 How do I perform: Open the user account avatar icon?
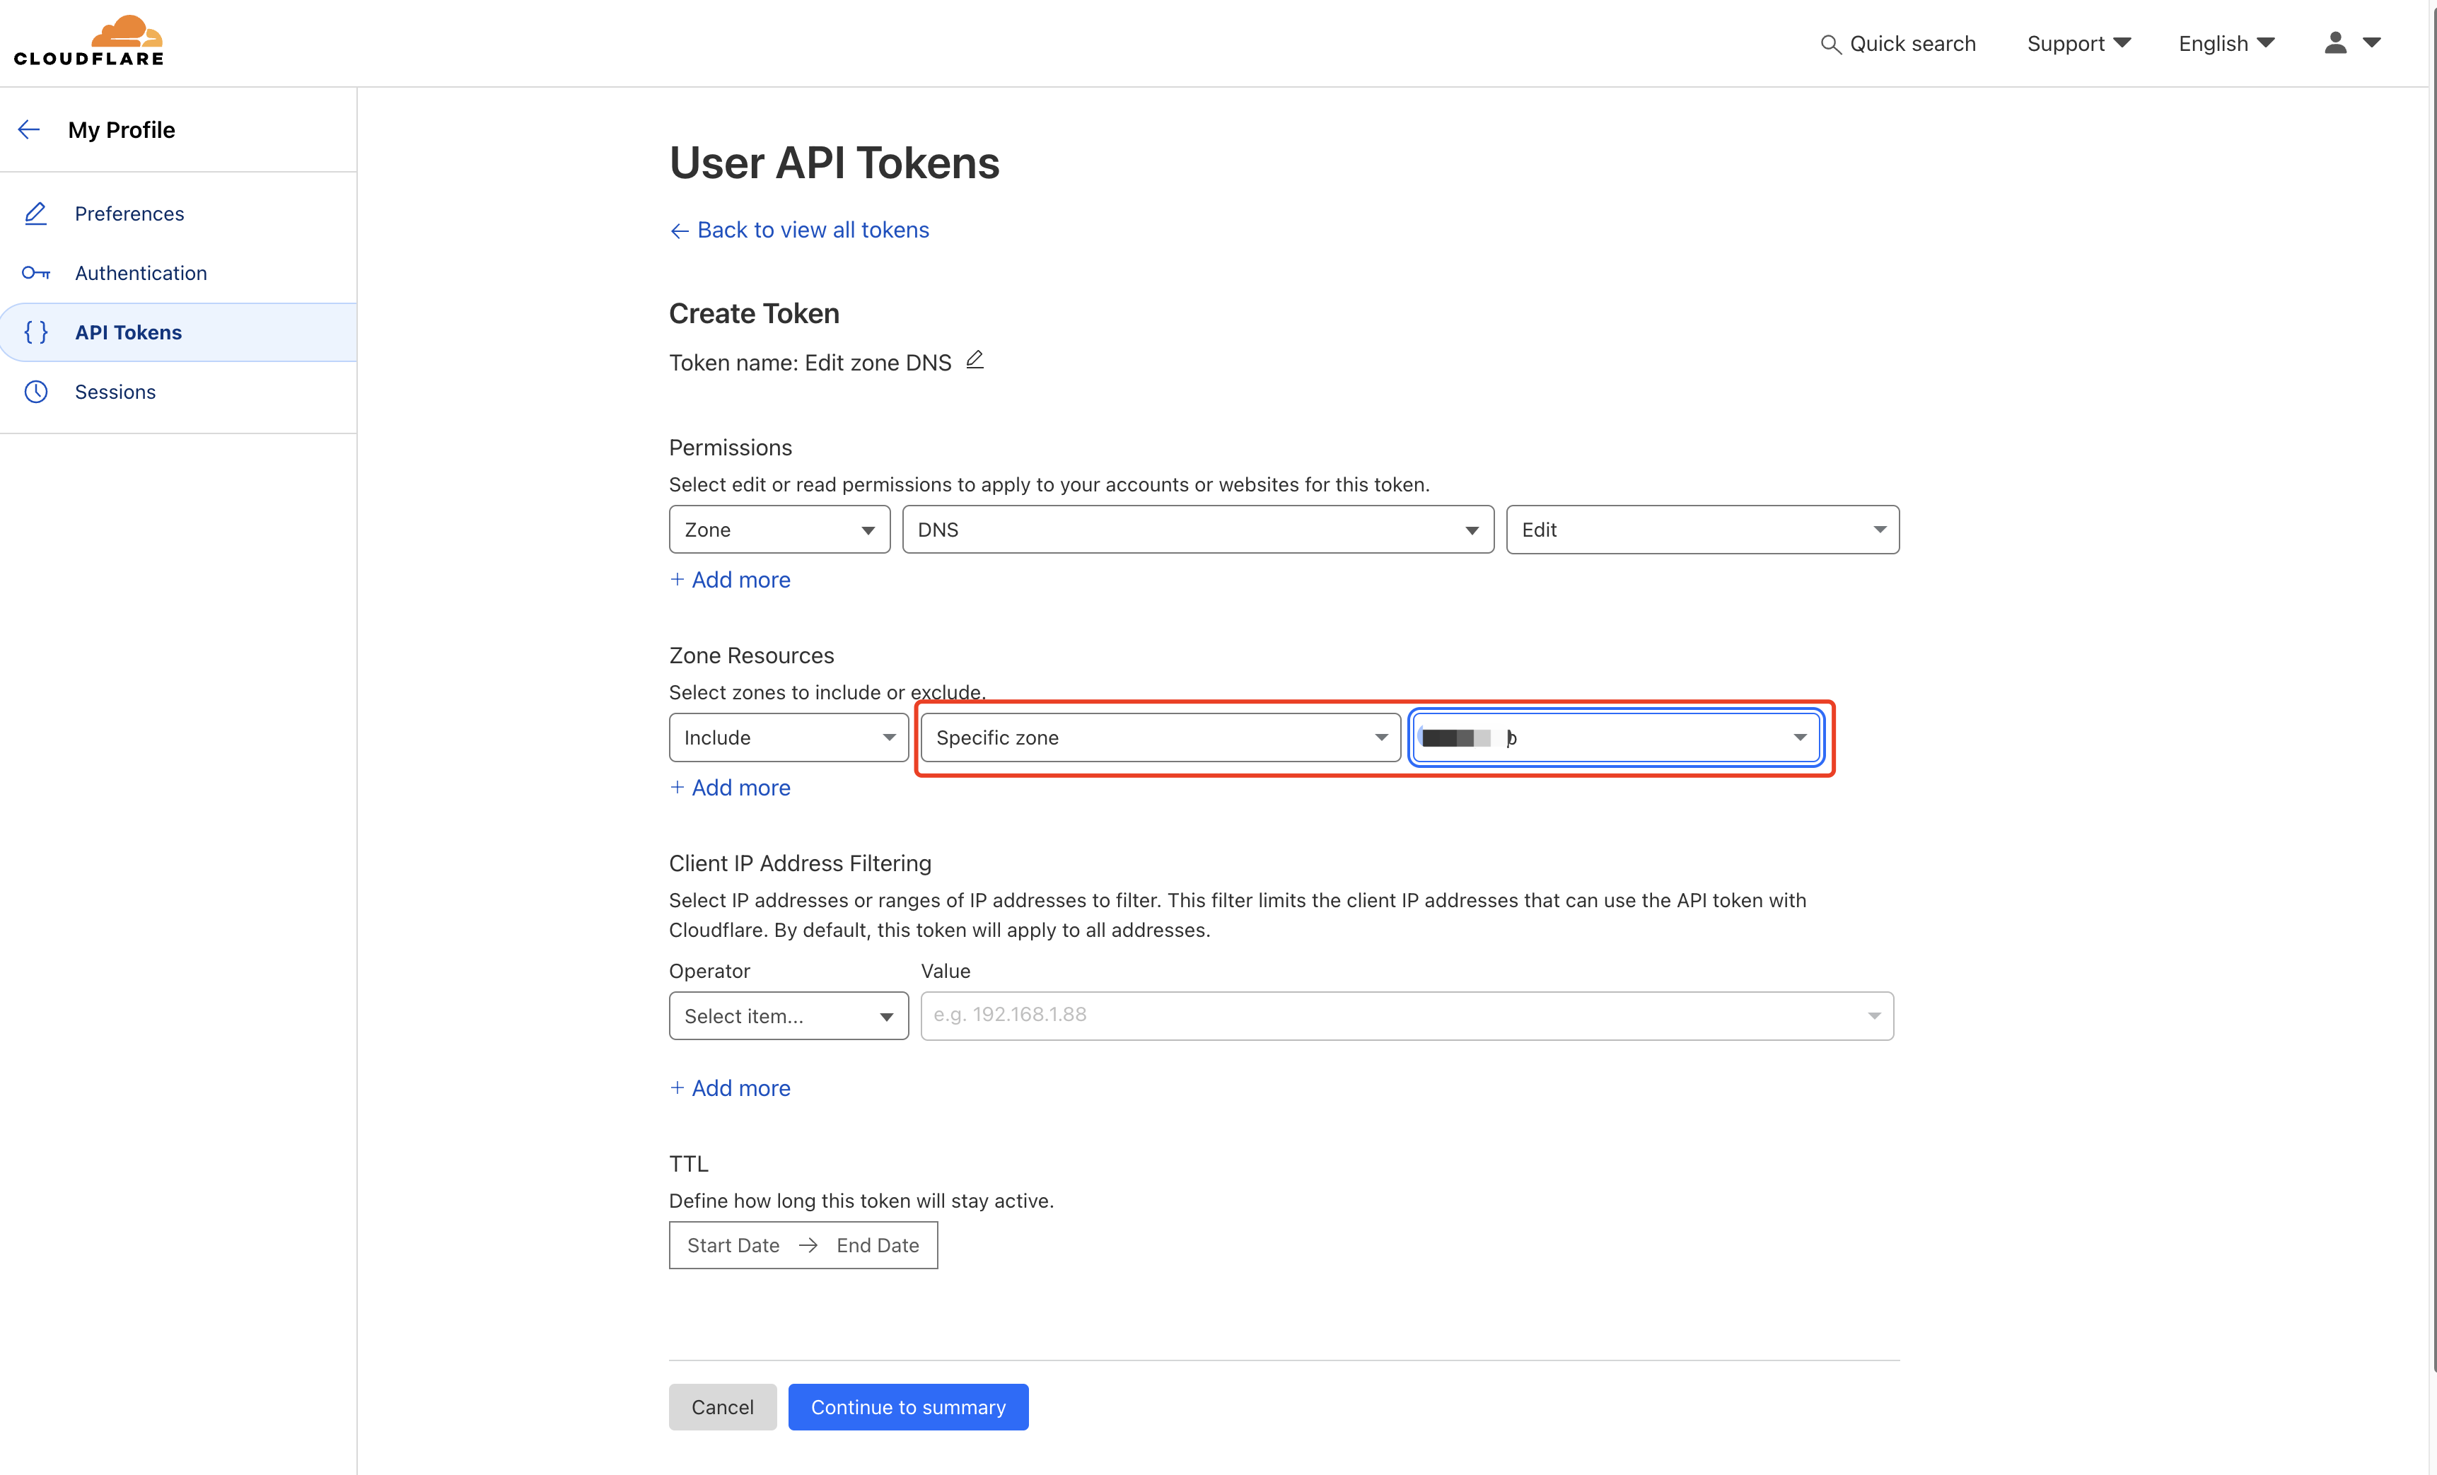click(2335, 42)
